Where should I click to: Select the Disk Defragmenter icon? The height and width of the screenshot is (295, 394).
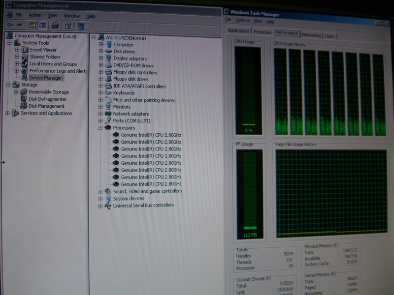tap(24, 99)
